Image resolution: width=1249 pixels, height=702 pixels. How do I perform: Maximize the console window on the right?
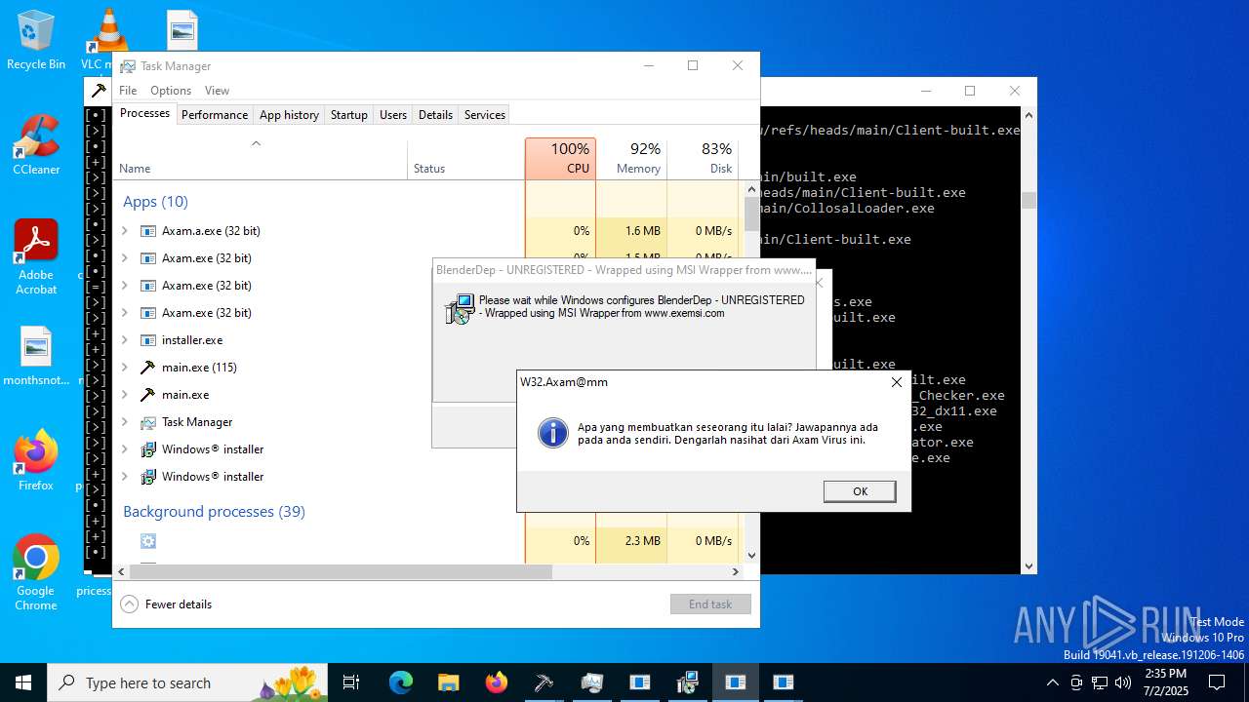pos(970,91)
